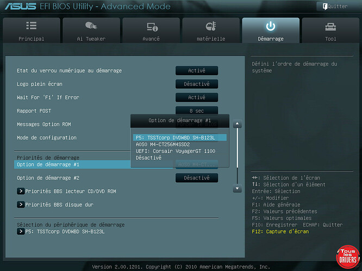Click the matérielle monitor tab icon
362x271 pixels.
tap(211, 27)
